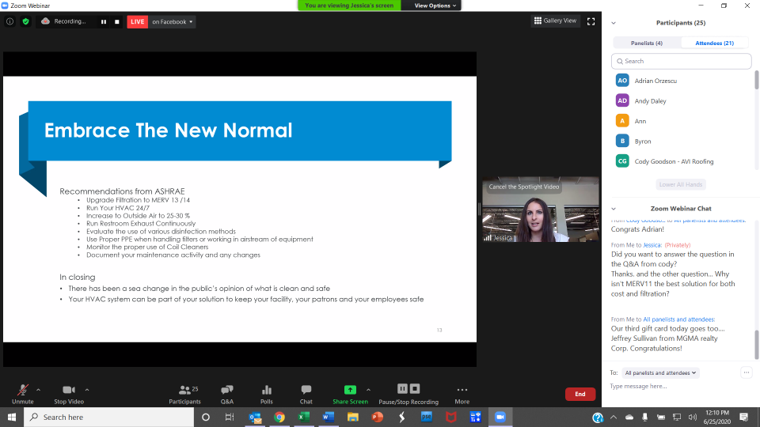Click the participants list scrollbar
Screen dimensions: 760x427
pos(757,80)
